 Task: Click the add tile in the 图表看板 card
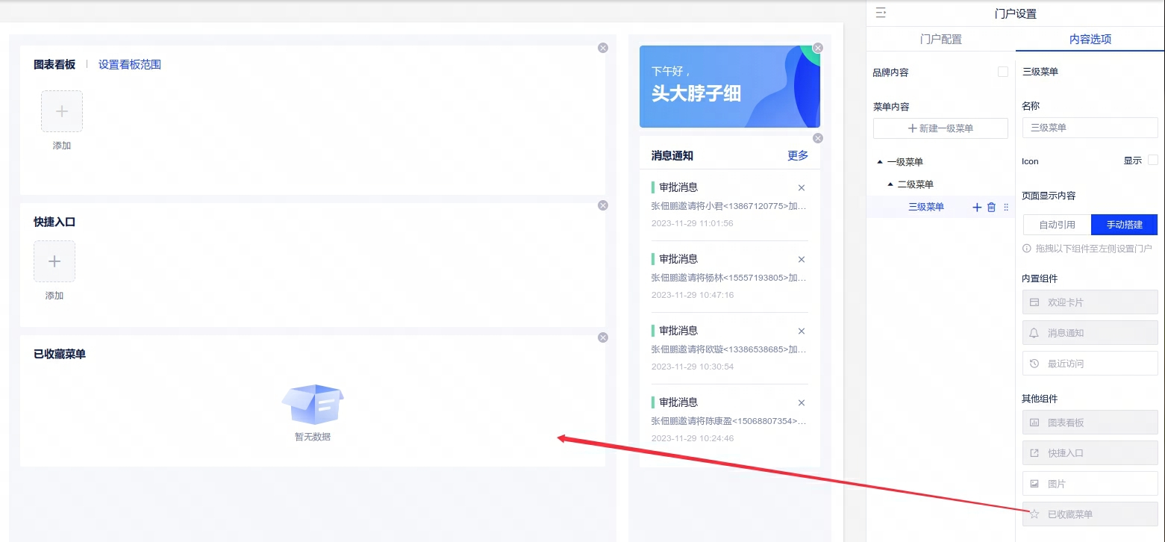pyautogui.click(x=62, y=111)
